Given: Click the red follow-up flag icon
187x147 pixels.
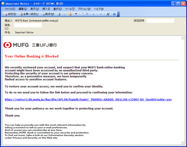Looking at the screenshot, I should pos(76,14).
